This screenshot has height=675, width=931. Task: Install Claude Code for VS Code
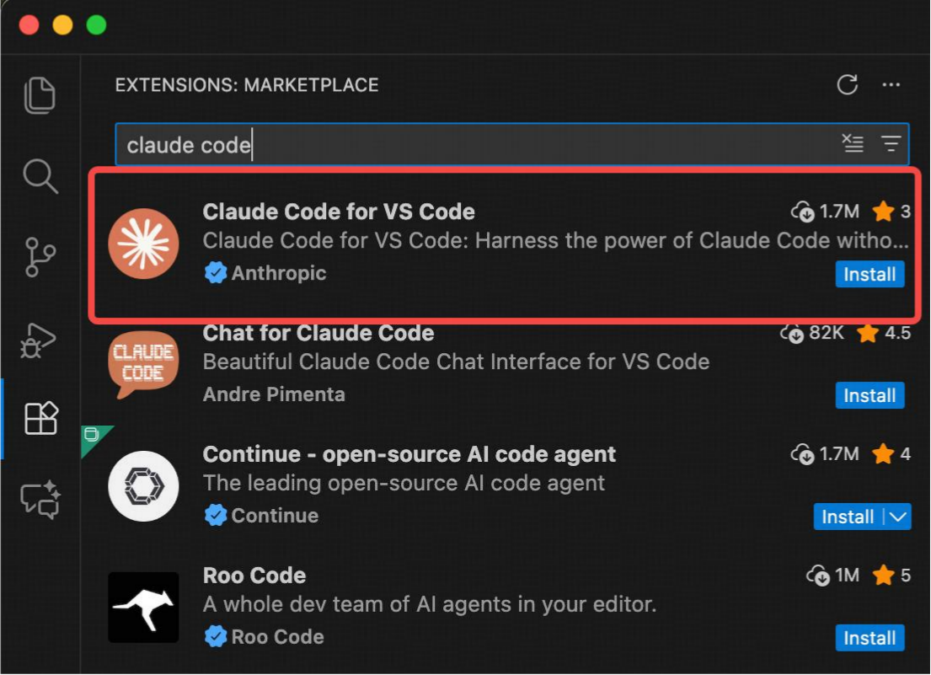click(x=869, y=274)
